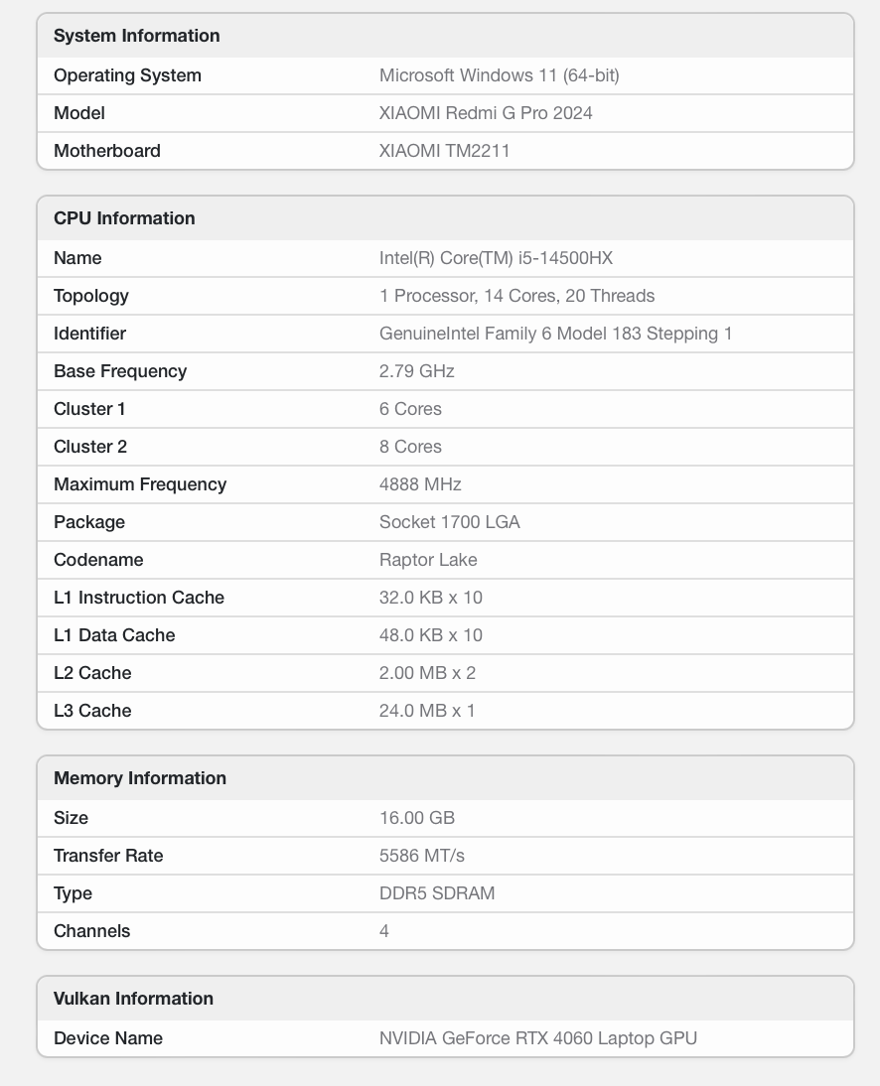Select the XIAOMI TM2211 motherboard value
Screen dimensions: 880x1086
[x=444, y=151]
